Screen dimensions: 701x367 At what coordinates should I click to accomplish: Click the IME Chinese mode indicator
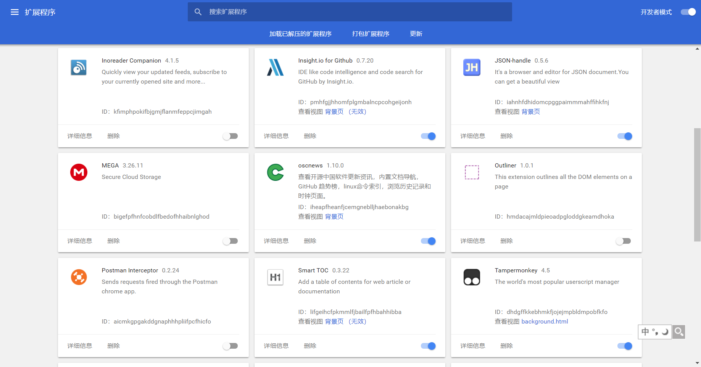click(645, 332)
